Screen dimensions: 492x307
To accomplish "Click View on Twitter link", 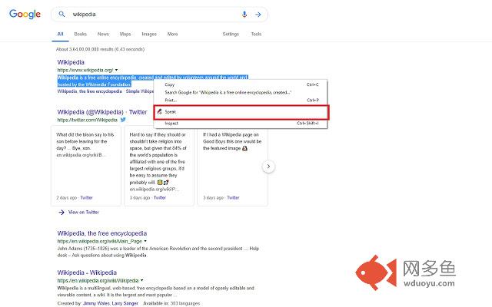I will (x=84, y=213).
